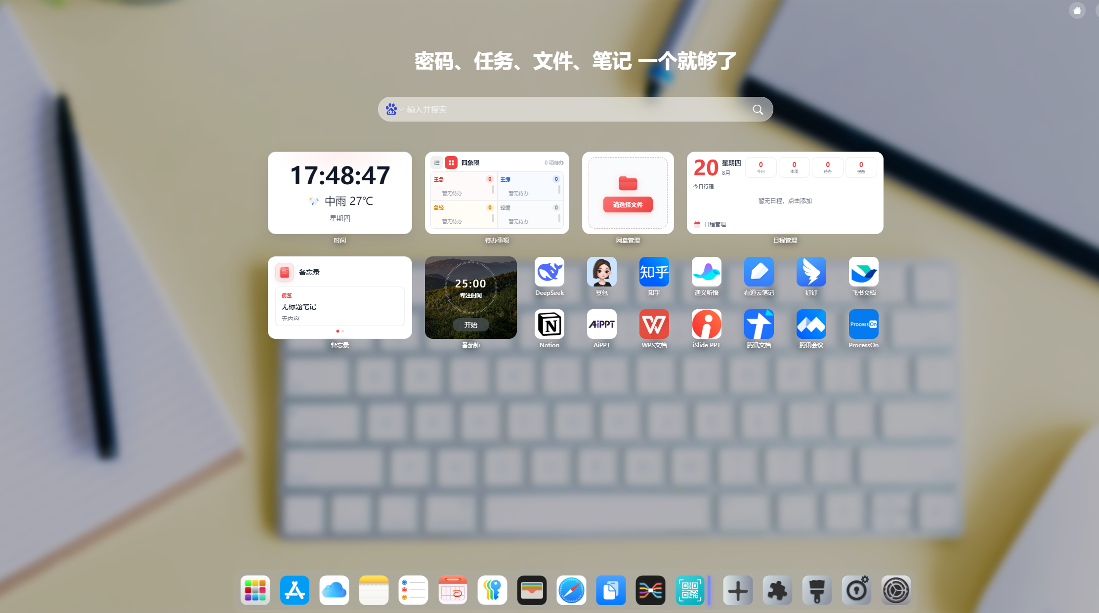Click the 急轻 quadrant in todo widget
Viewport: 1099px width, 613px height.
coord(464,214)
